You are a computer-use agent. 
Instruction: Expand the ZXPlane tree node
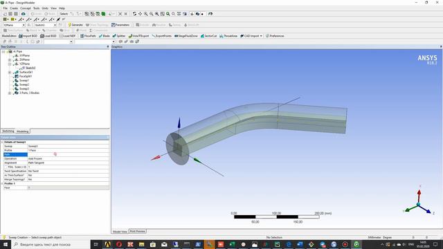click(10, 60)
